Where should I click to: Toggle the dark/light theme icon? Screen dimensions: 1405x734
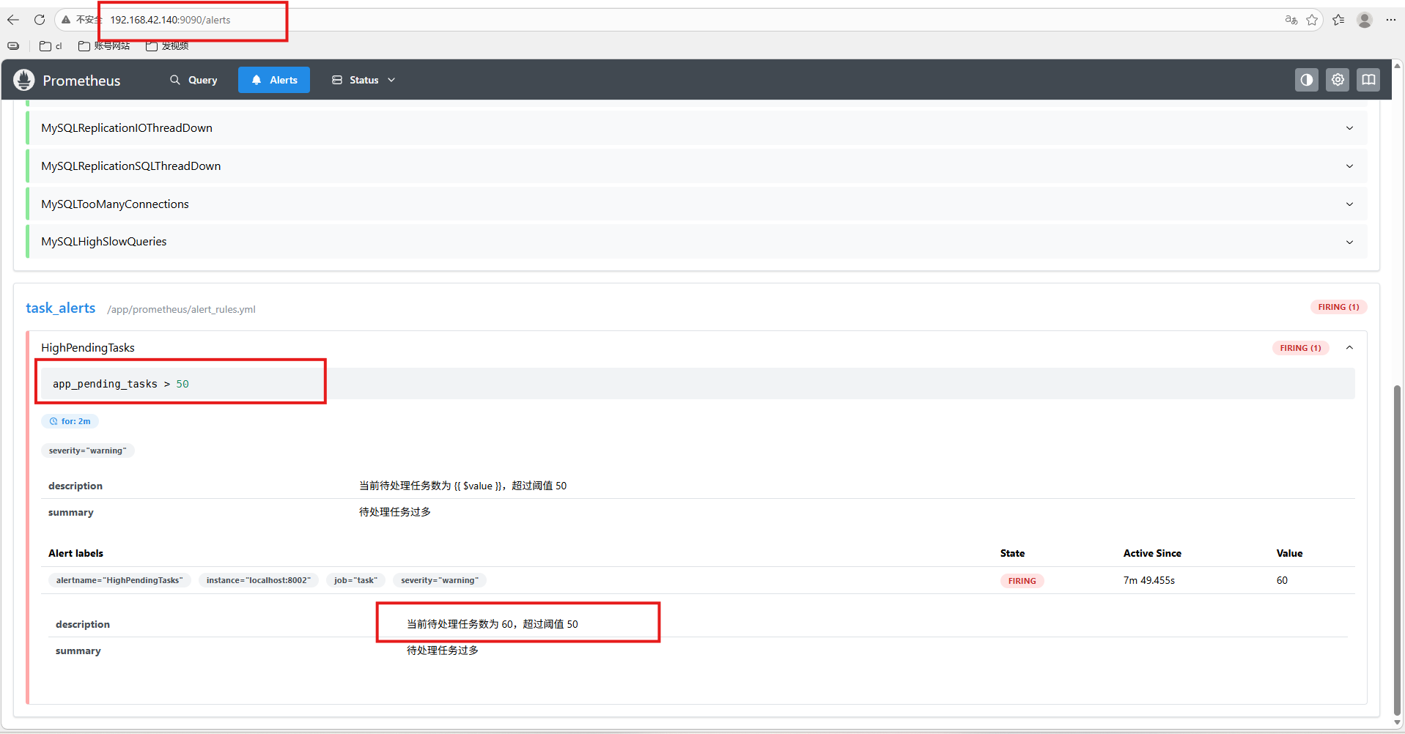coord(1306,80)
